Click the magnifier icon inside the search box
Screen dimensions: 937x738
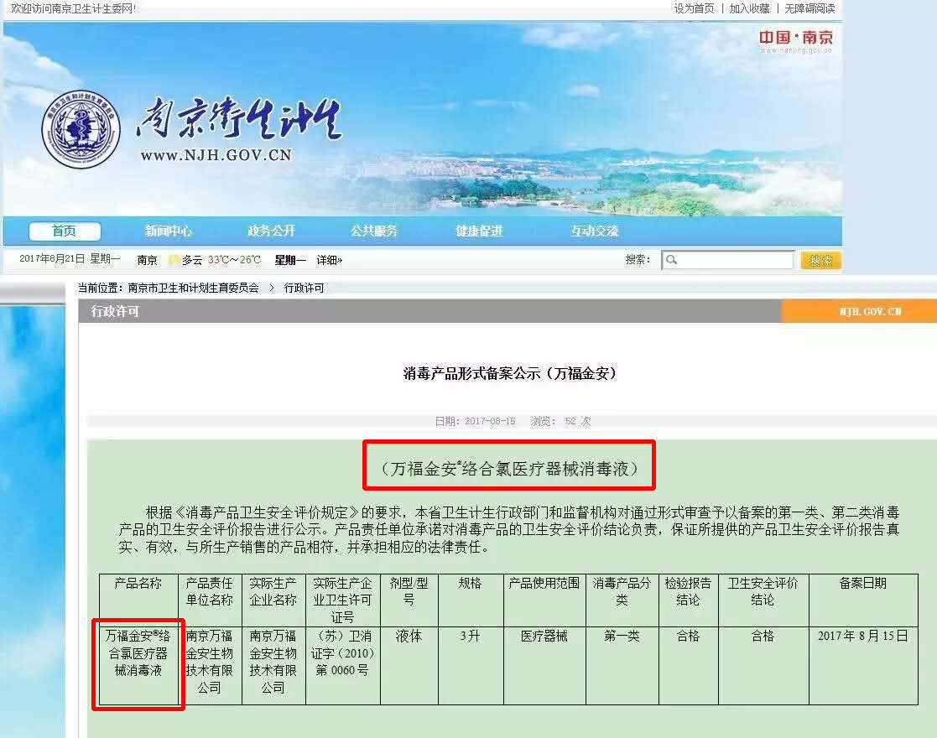coord(671,260)
